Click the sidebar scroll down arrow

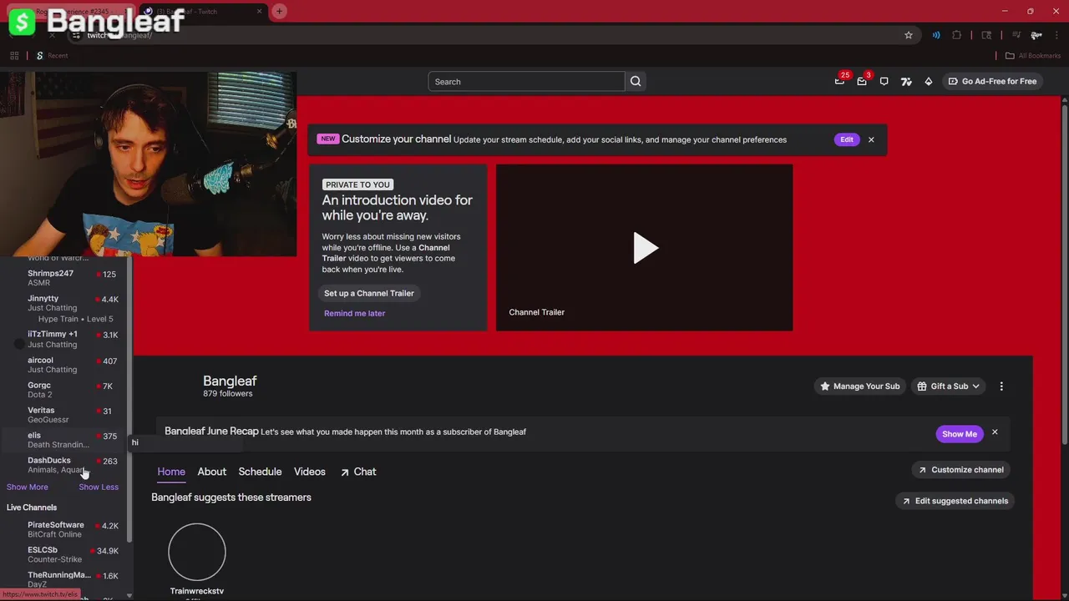[129, 596]
